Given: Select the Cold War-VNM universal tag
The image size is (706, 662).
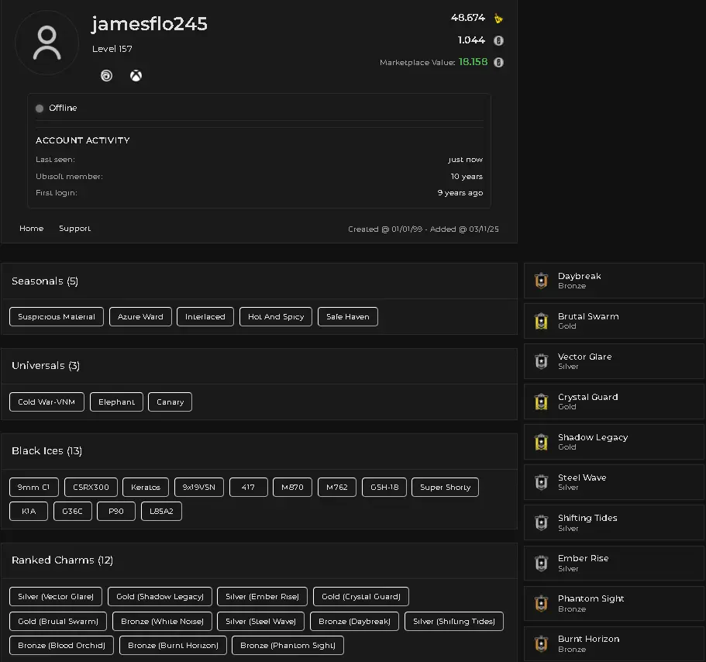Looking at the screenshot, I should click(x=46, y=402).
